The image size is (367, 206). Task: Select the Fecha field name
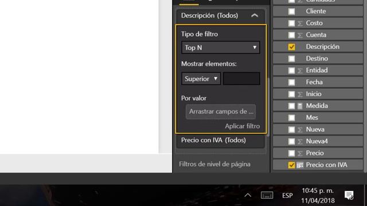[x=314, y=82]
